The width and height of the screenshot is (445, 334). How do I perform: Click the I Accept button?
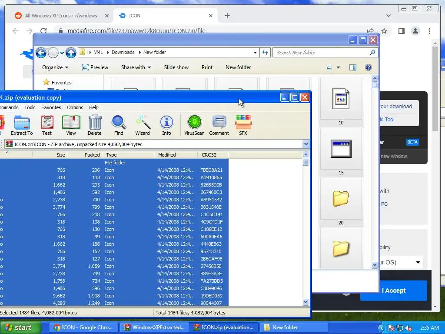[x=394, y=291]
